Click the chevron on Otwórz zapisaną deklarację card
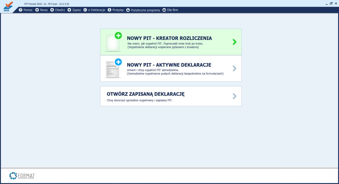339x184 pixels. point(234,96)
